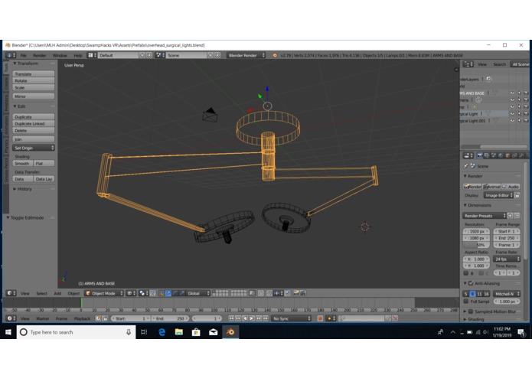
Task: Open the World properties tab icon
Action: pos(501,155)
